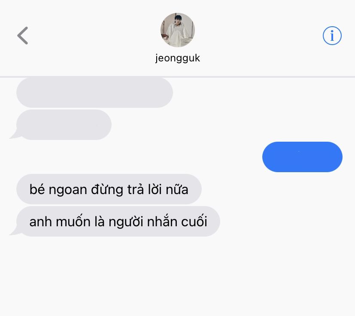
Task: Click the tail of the short blank bubble
Action: 14,134
